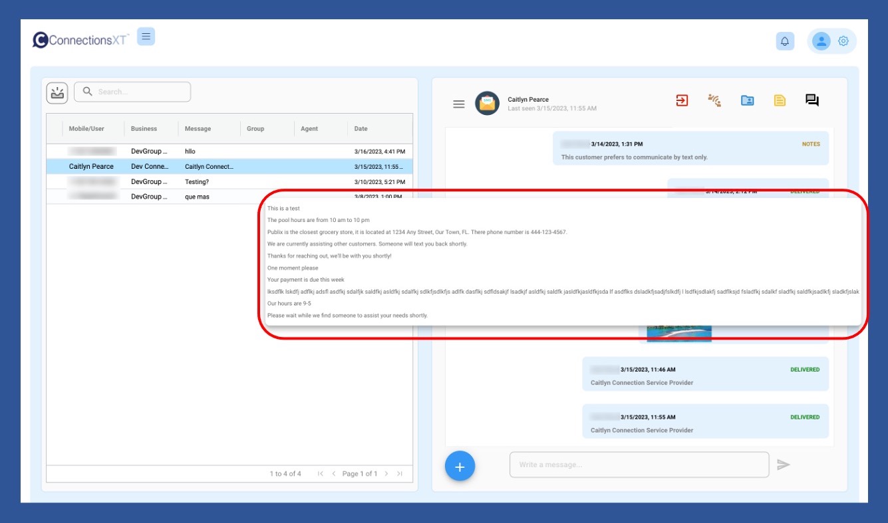Sort by the Date column header
Image resolution: width=888 pixels, height=523 pixels.
[x=361, y=129]
